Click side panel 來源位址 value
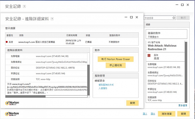This screenshot has width=195, height=119. point(162,92)
